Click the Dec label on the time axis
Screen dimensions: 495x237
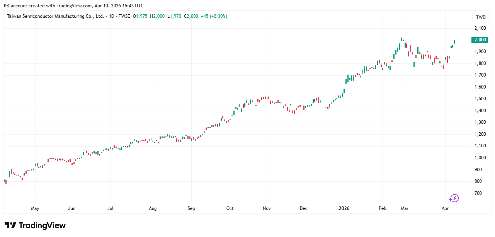click(x=303, y=208)
